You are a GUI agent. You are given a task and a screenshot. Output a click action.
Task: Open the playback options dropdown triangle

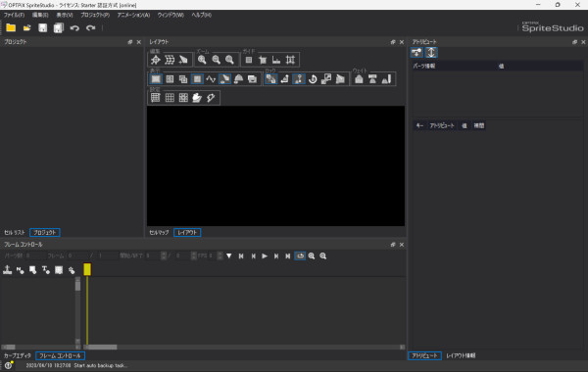[228, 256]
